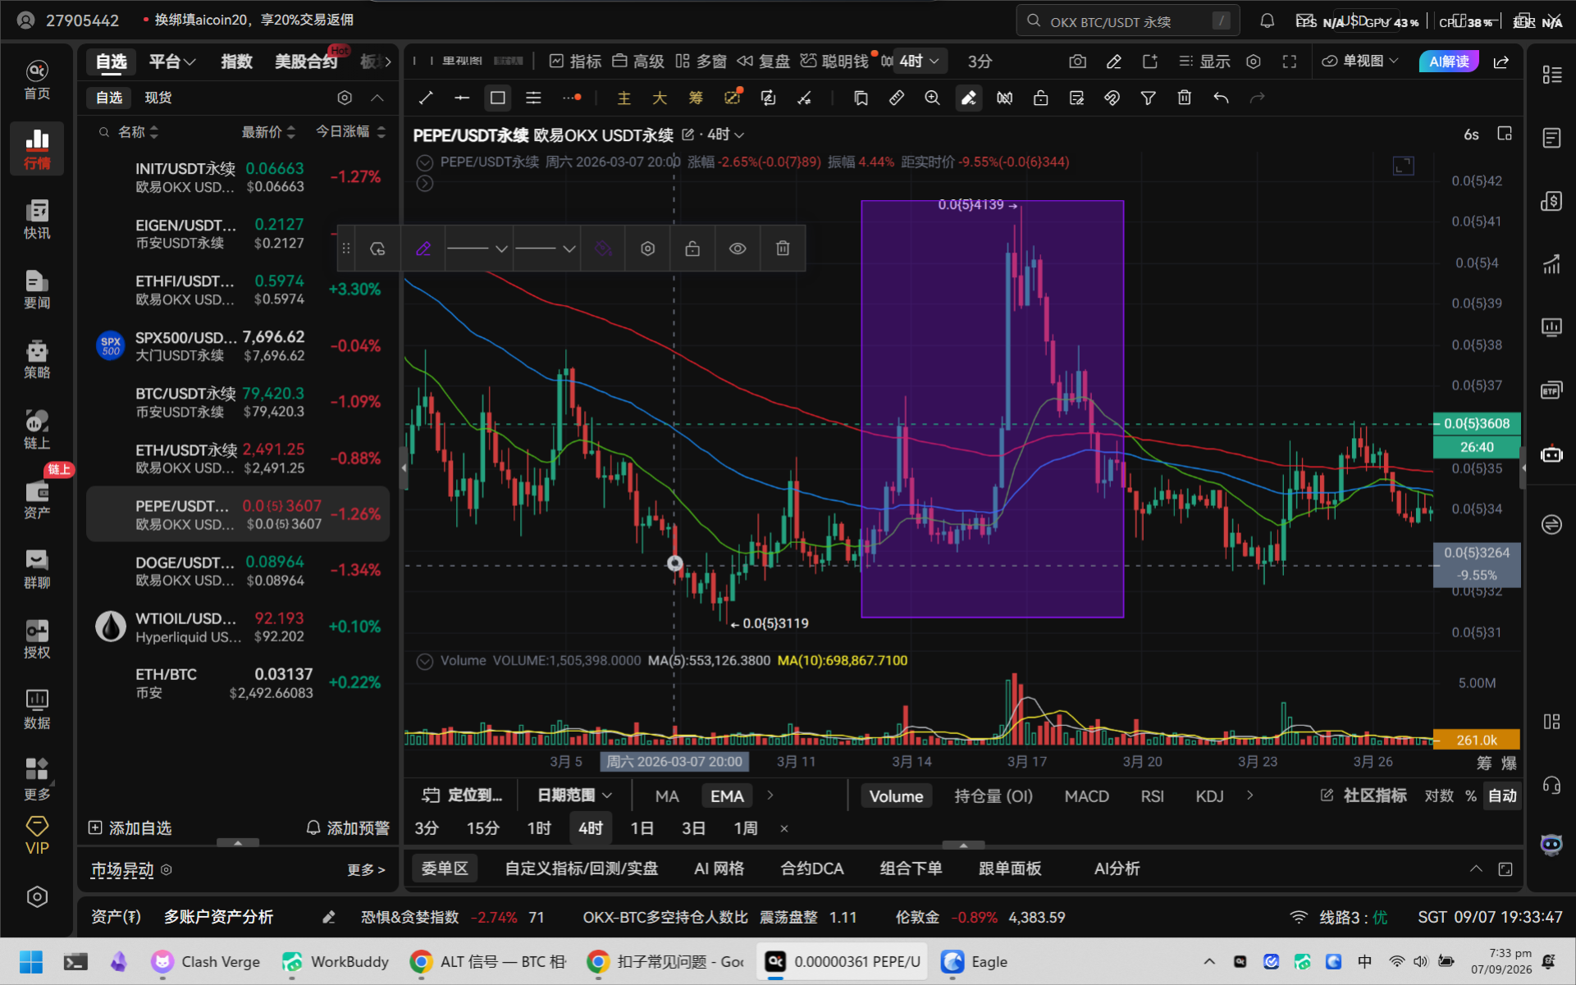1576x985 pixels.
Task: Click the purple line color pen icon
Action: 423,249
